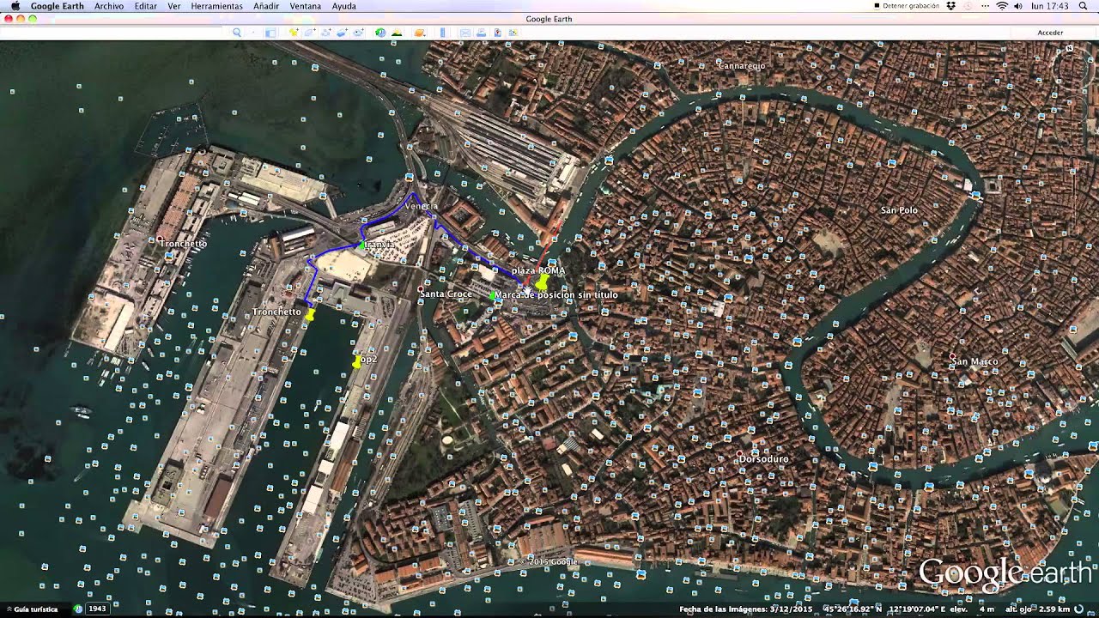1099x618 pixels.
Task: Open the Editar menu
Action: (x=146, y=6)
